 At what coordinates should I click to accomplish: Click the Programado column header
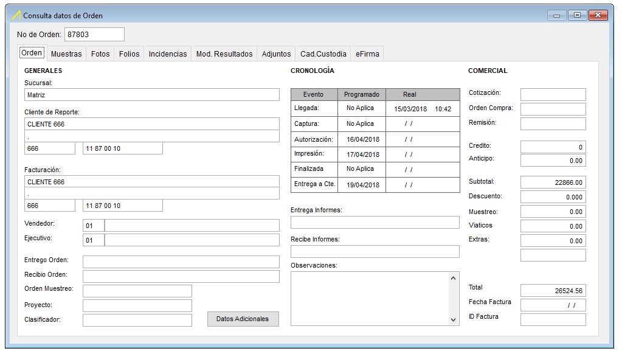tap(362, 94)
